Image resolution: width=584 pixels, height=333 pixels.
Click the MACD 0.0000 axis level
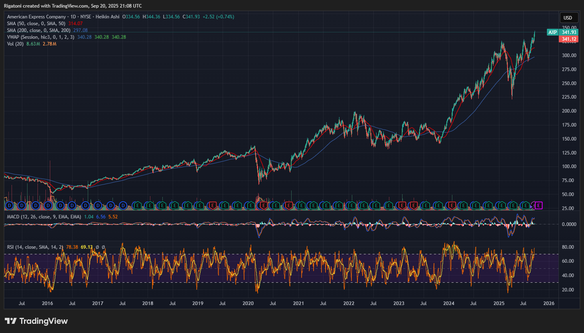[569, 224]
